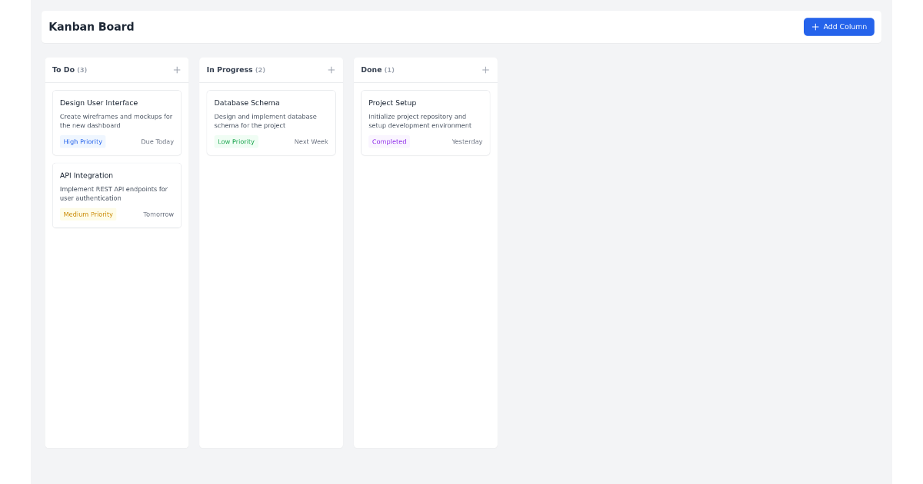Open the Design User Interface card
This screenshot has height=484, width=923.
[116, 121]
